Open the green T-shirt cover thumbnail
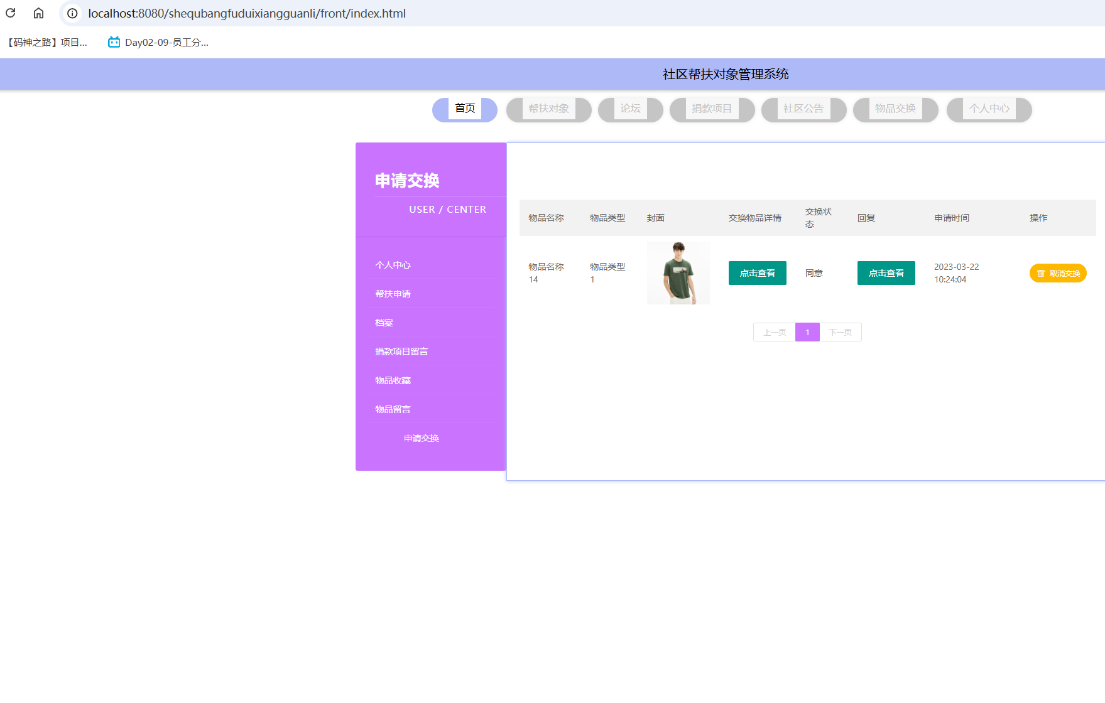This screenshot has height=703, width=1105. point(678,273)
